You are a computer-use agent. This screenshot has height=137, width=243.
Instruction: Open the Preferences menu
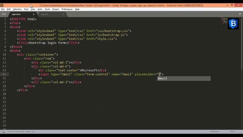pos(67,9)
